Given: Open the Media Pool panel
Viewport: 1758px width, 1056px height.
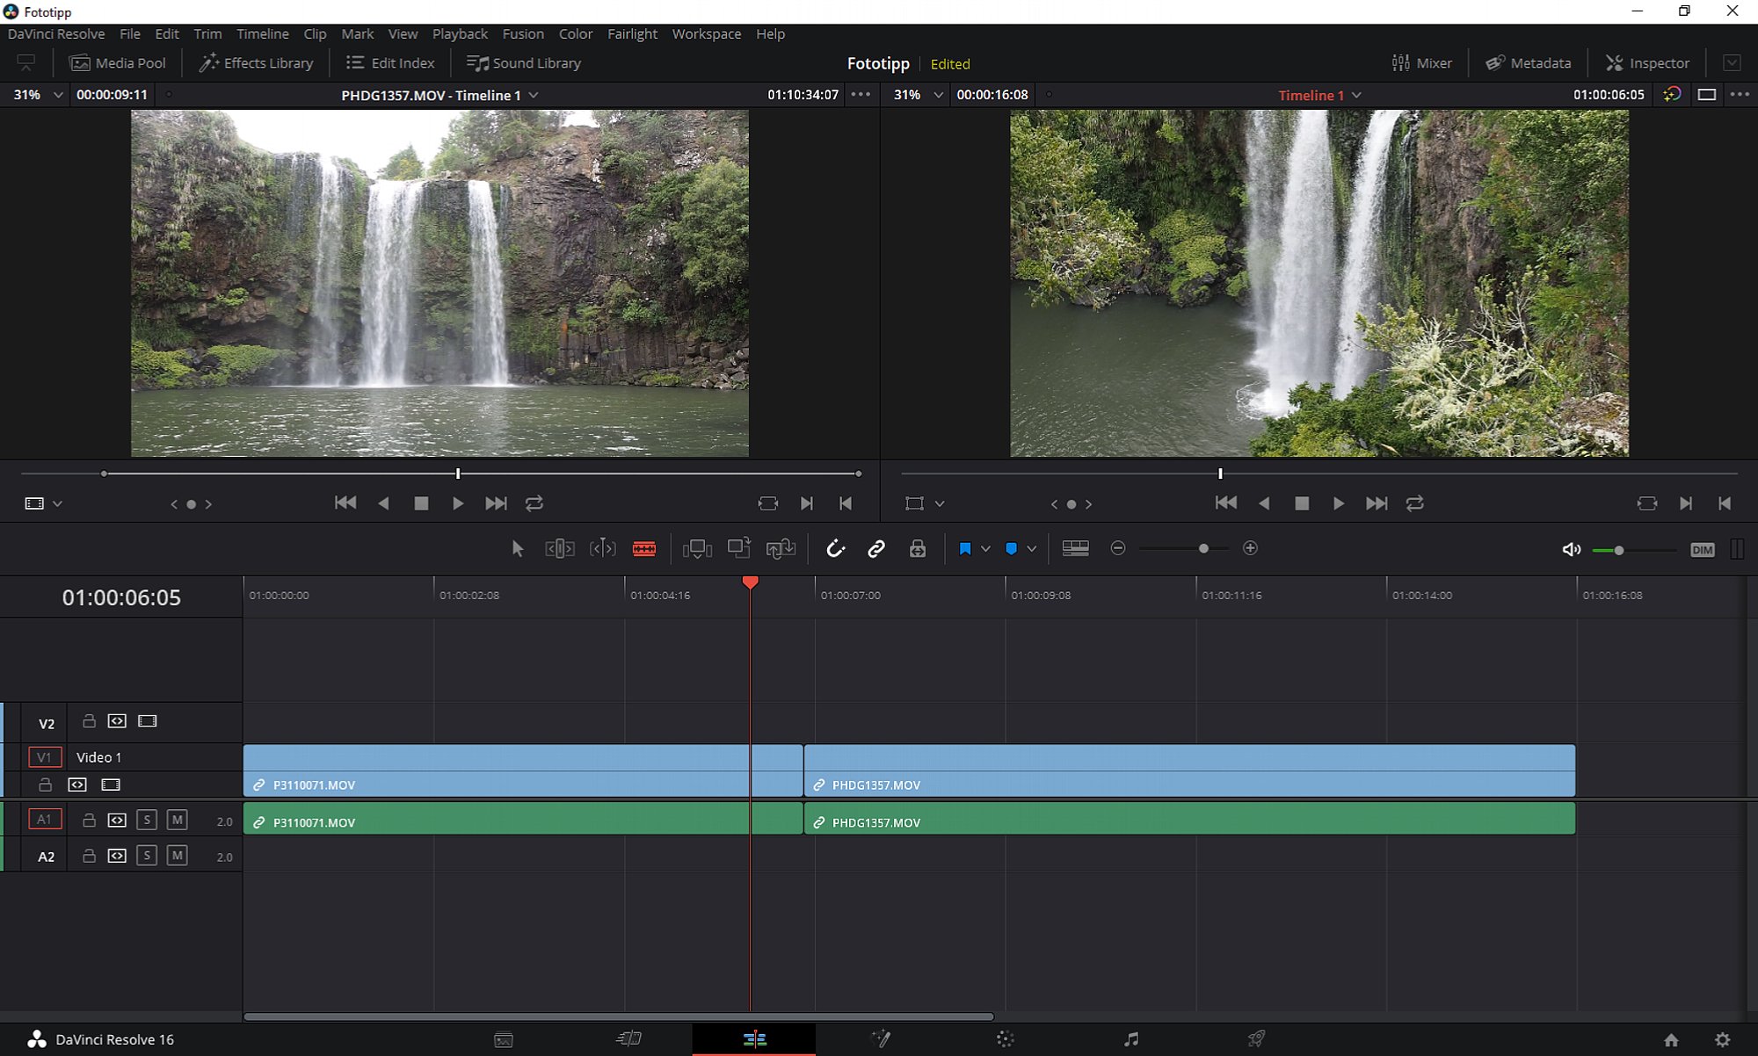Looking at the screenshot, I should click(118, 63).
